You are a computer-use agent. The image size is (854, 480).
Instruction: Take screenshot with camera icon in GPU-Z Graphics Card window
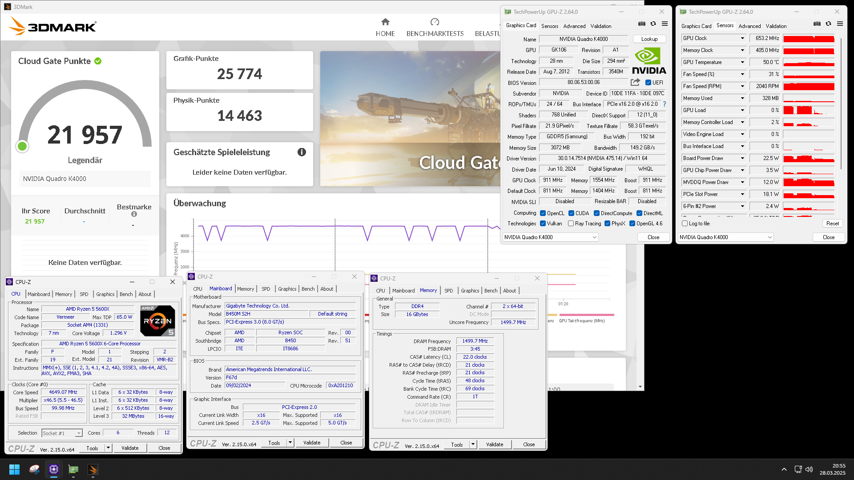[x=642, y=24]
